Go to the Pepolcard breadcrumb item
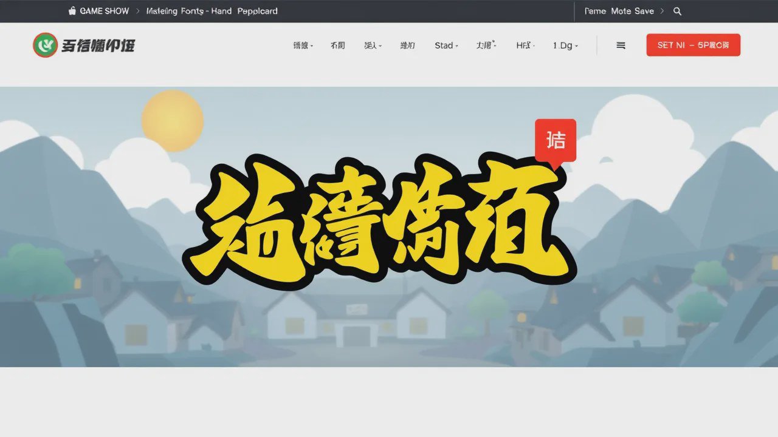778x437 pixels. [x=257, y=11]
